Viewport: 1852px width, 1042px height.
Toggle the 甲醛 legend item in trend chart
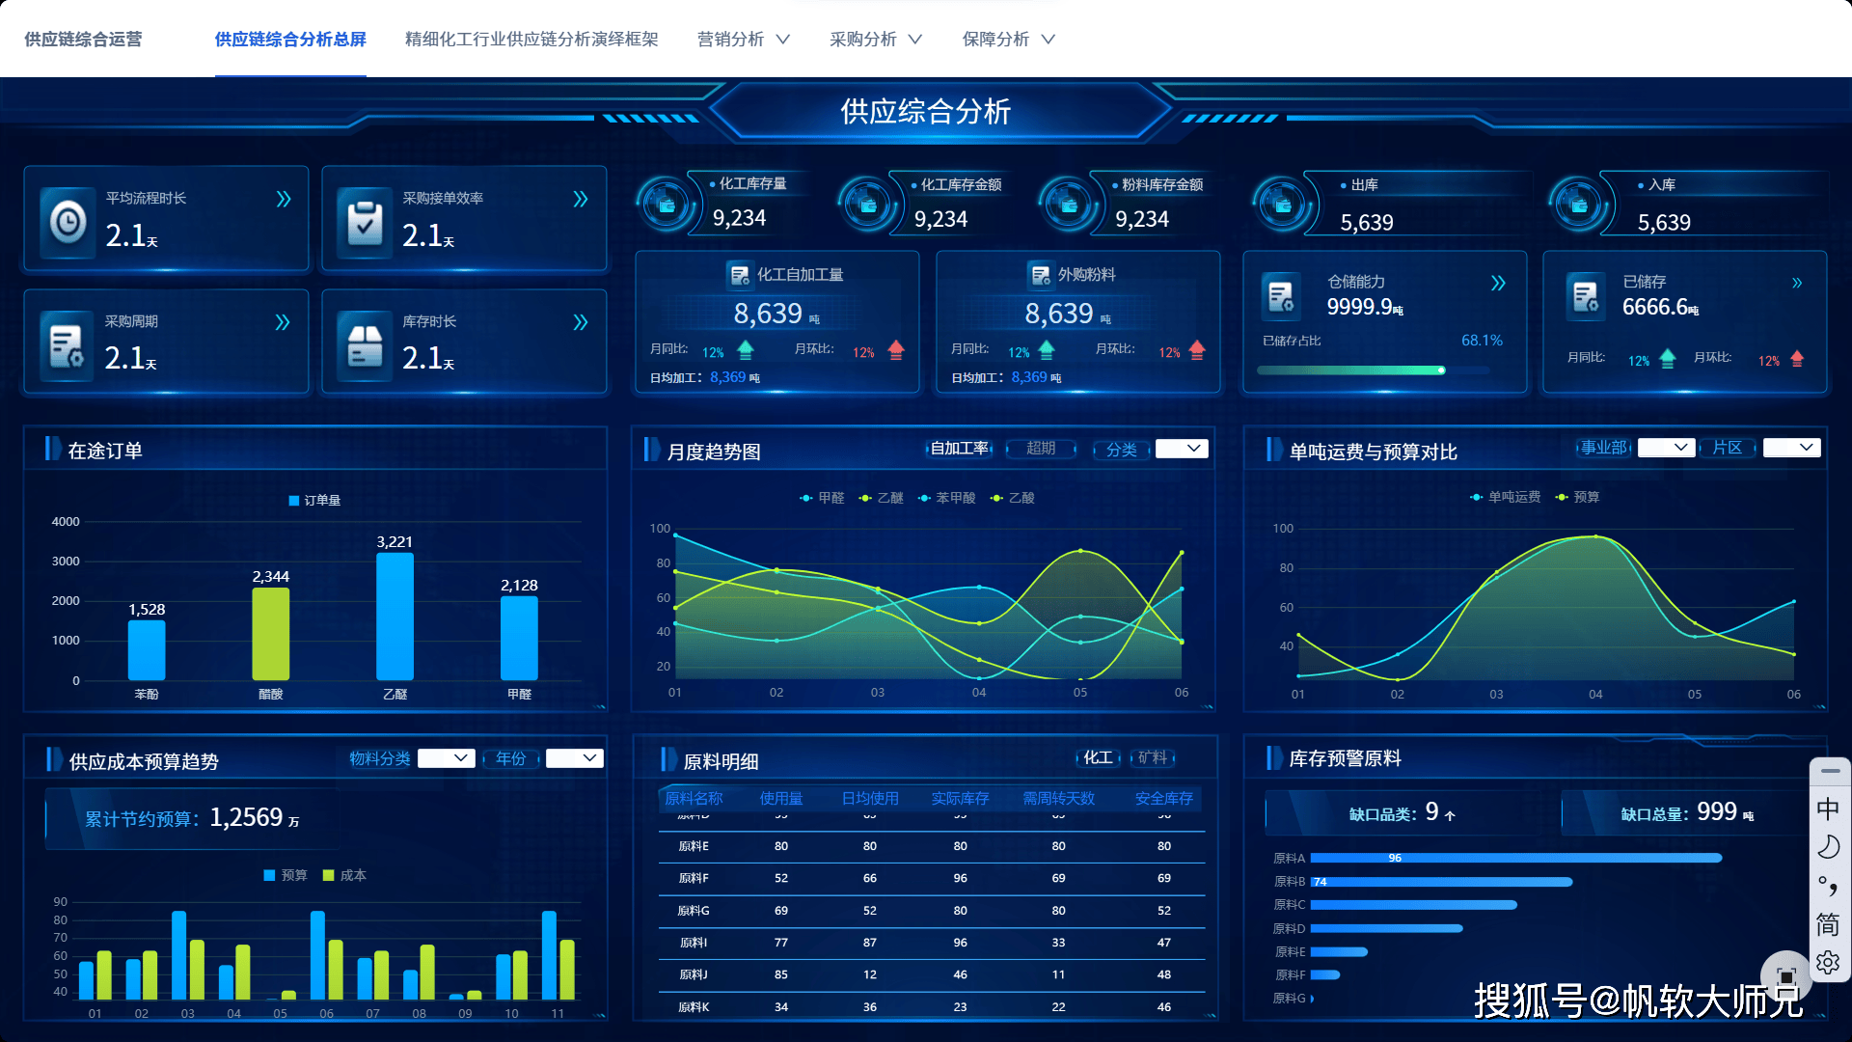click(822, 498)
